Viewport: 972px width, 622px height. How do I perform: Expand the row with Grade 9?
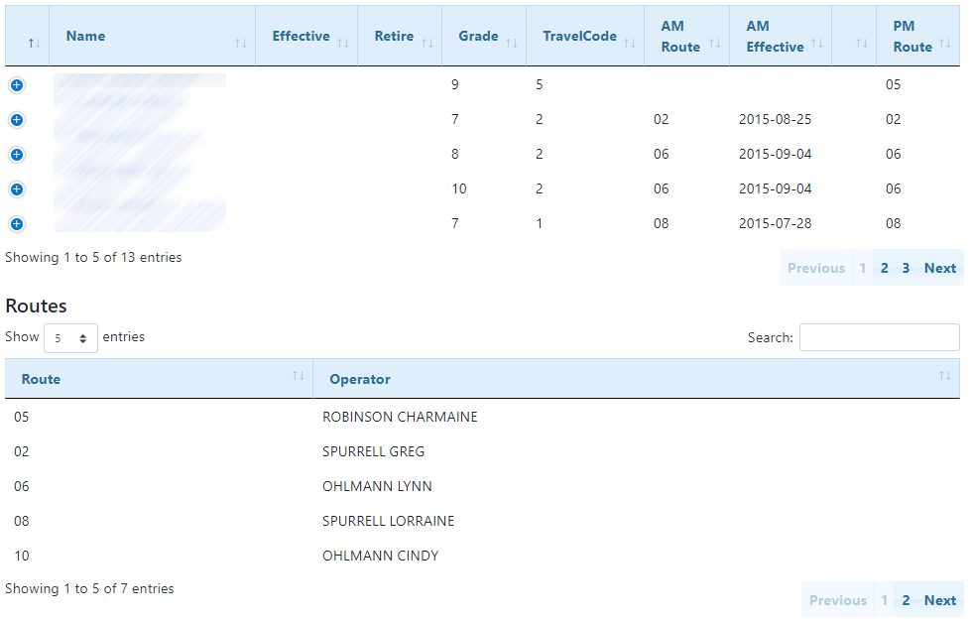click(x=16, y=85)
